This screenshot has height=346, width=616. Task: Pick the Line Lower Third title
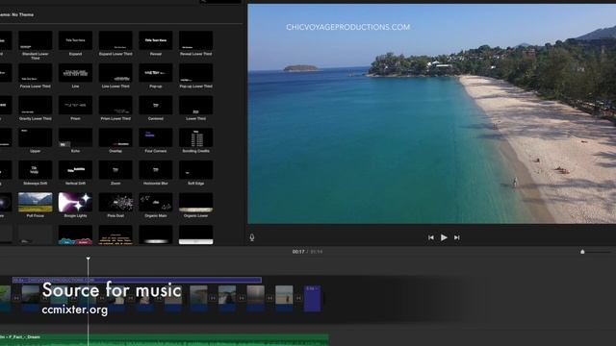coord(115,73)
